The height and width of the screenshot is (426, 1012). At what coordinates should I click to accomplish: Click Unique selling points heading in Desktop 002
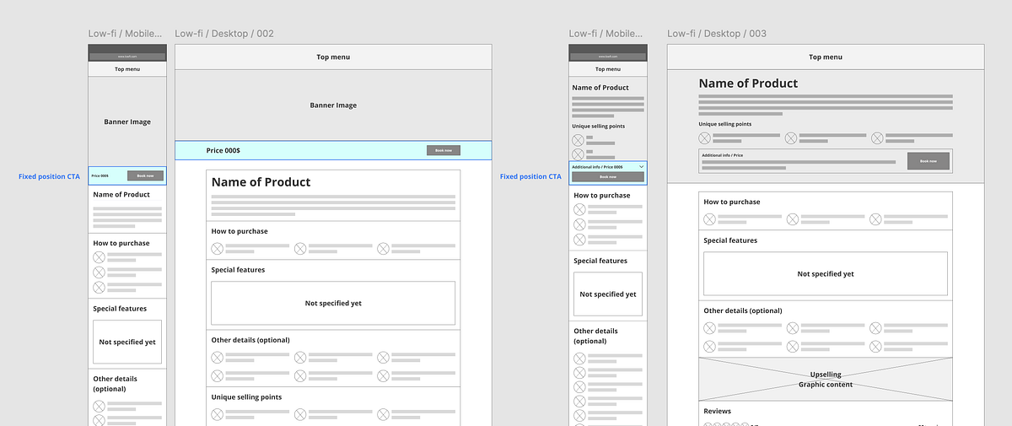click(x=246, y=397)
